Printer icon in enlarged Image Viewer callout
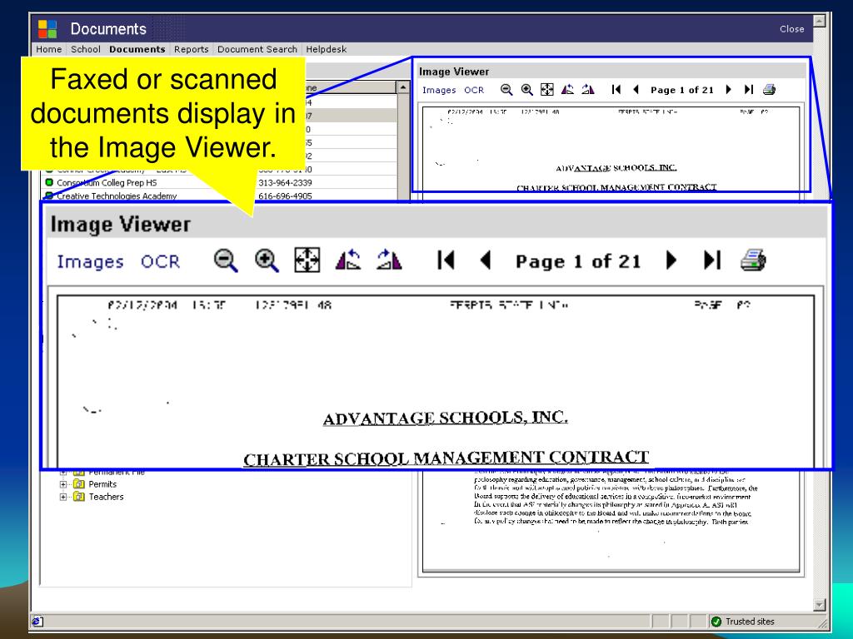 [753, 260]
